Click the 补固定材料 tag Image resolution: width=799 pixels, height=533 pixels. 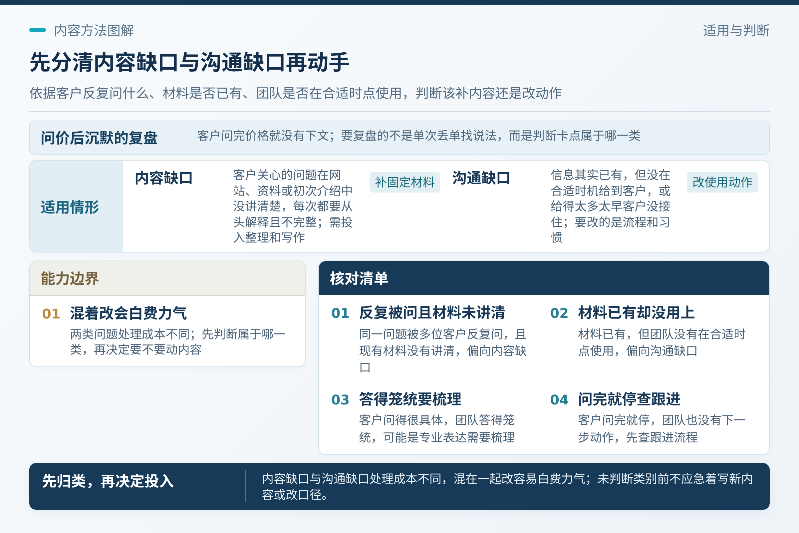coord(404,182)
